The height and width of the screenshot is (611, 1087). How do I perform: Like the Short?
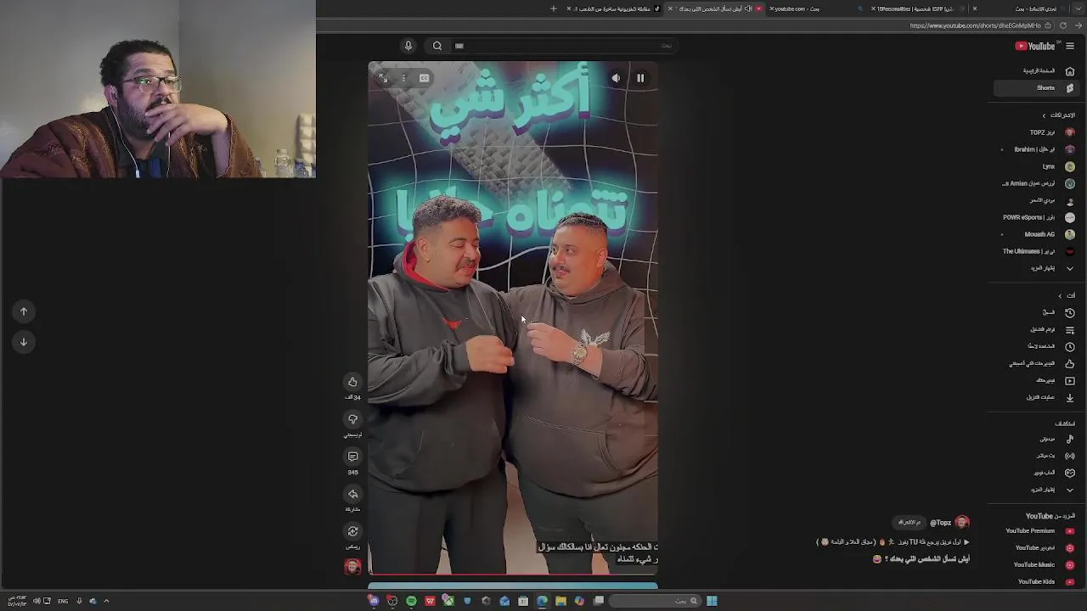click(353, 382)
